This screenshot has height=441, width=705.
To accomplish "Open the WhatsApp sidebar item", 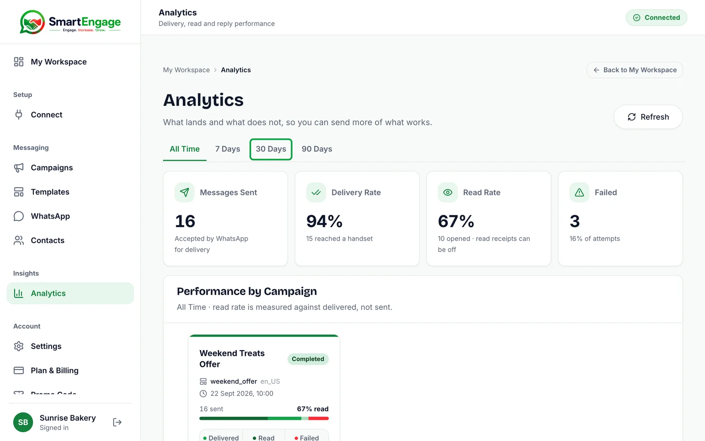I will (70, 216).
